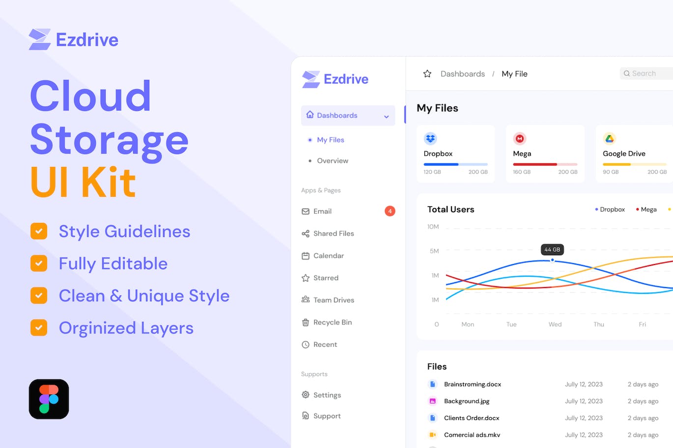This screenshot has height=448, width=673.
Task: Click the Total Users chart title
Action: (451, 210)
